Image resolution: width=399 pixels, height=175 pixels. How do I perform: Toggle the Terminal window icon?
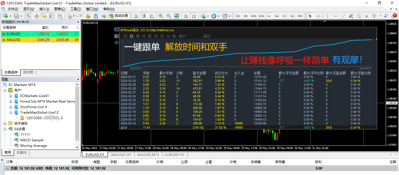[52, 16]
